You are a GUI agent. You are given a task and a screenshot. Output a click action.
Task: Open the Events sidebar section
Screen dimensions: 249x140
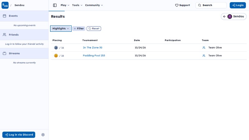coord(24,16)
